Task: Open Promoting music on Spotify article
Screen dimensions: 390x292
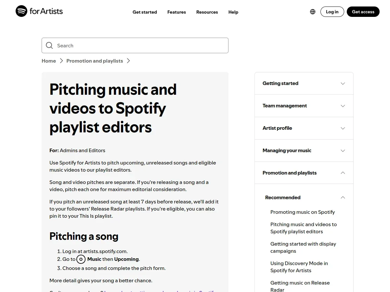Action: 303,212
